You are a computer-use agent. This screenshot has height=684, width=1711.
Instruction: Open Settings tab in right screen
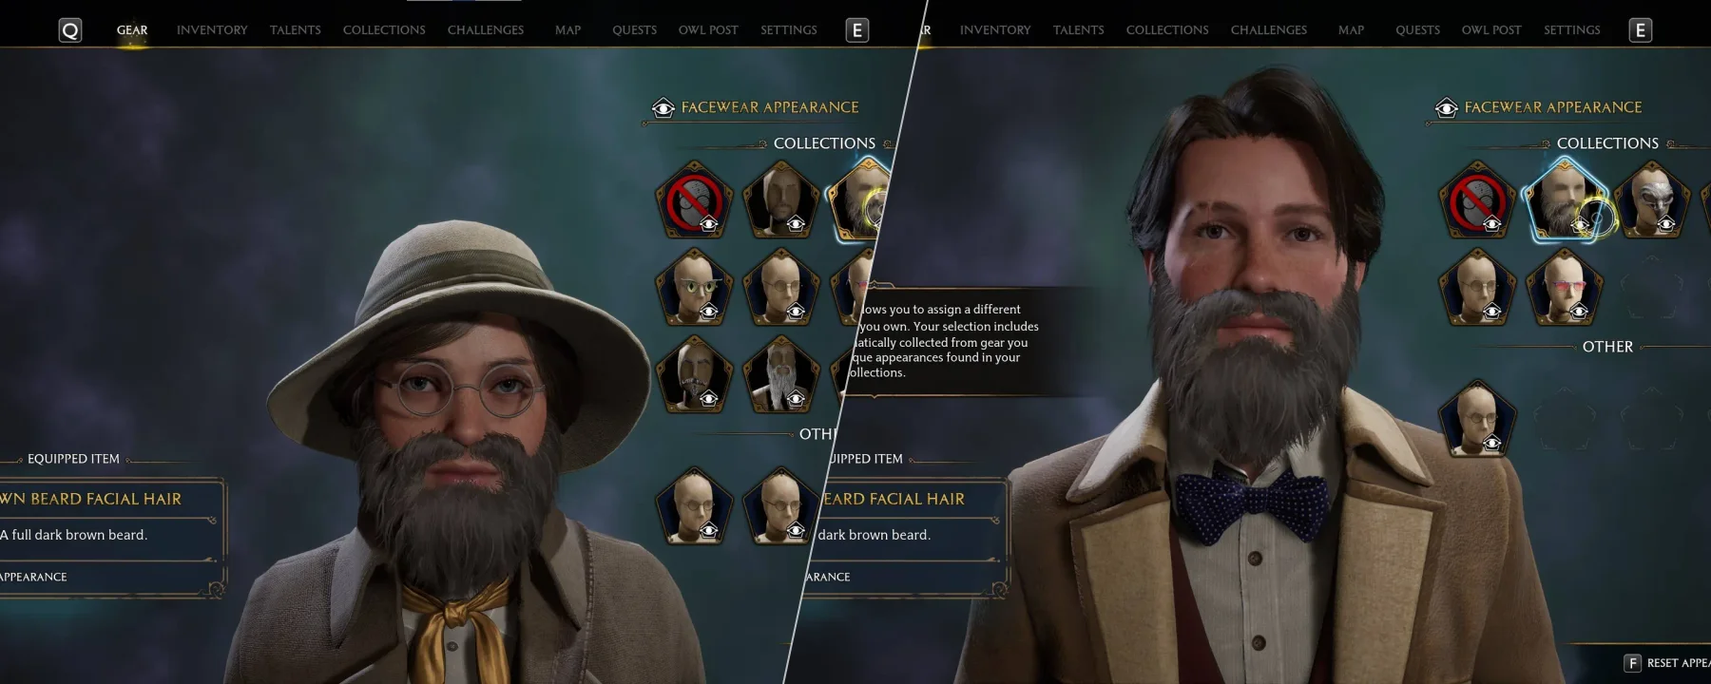(1572, 30)
